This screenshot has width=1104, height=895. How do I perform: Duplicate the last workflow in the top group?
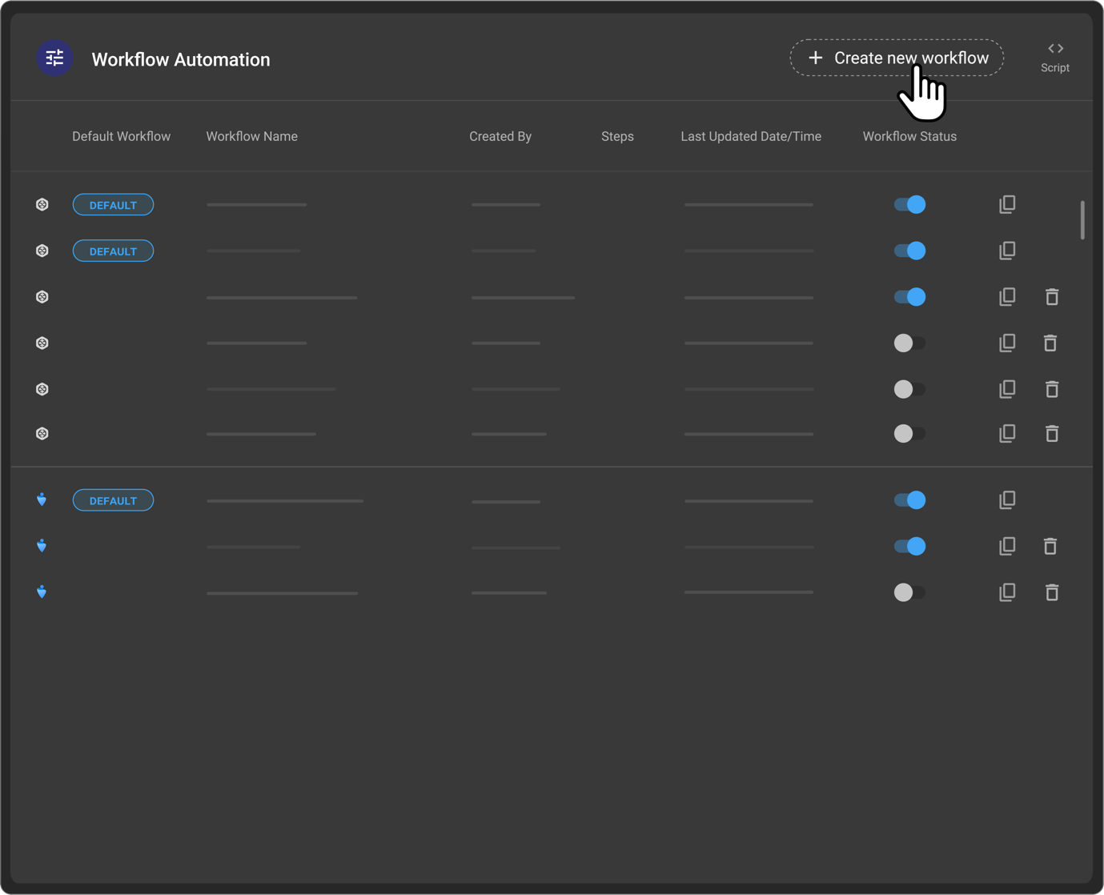[x=1007, y=433]
